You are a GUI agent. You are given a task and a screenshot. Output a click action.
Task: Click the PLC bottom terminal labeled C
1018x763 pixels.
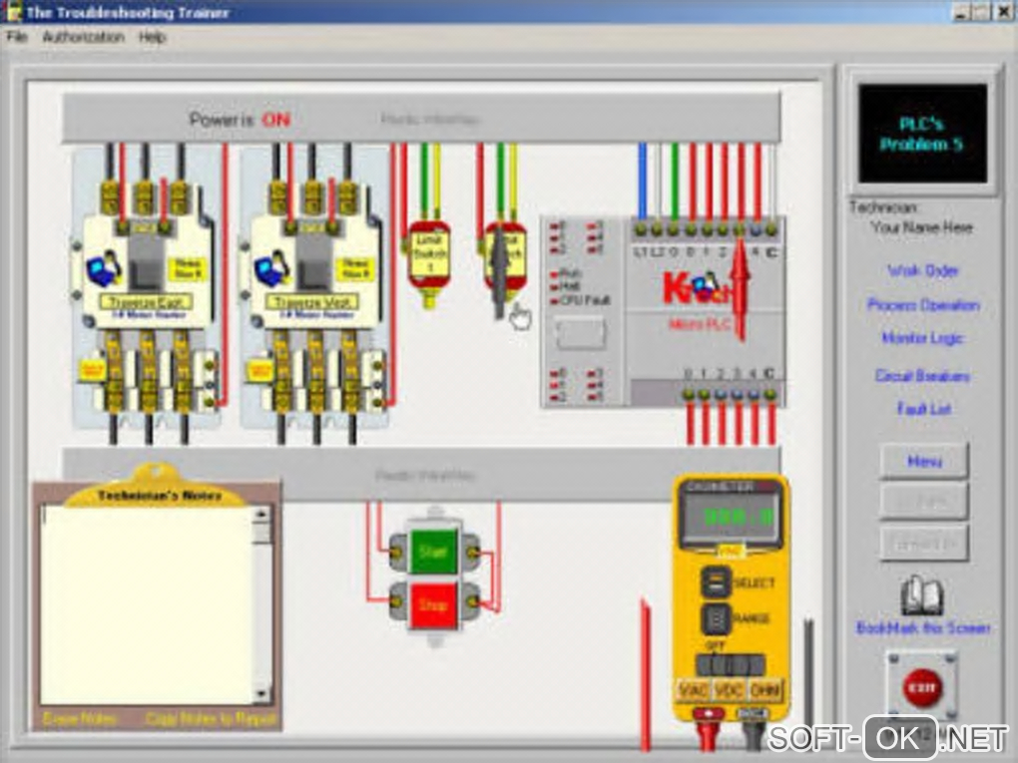tap(770, 394)
